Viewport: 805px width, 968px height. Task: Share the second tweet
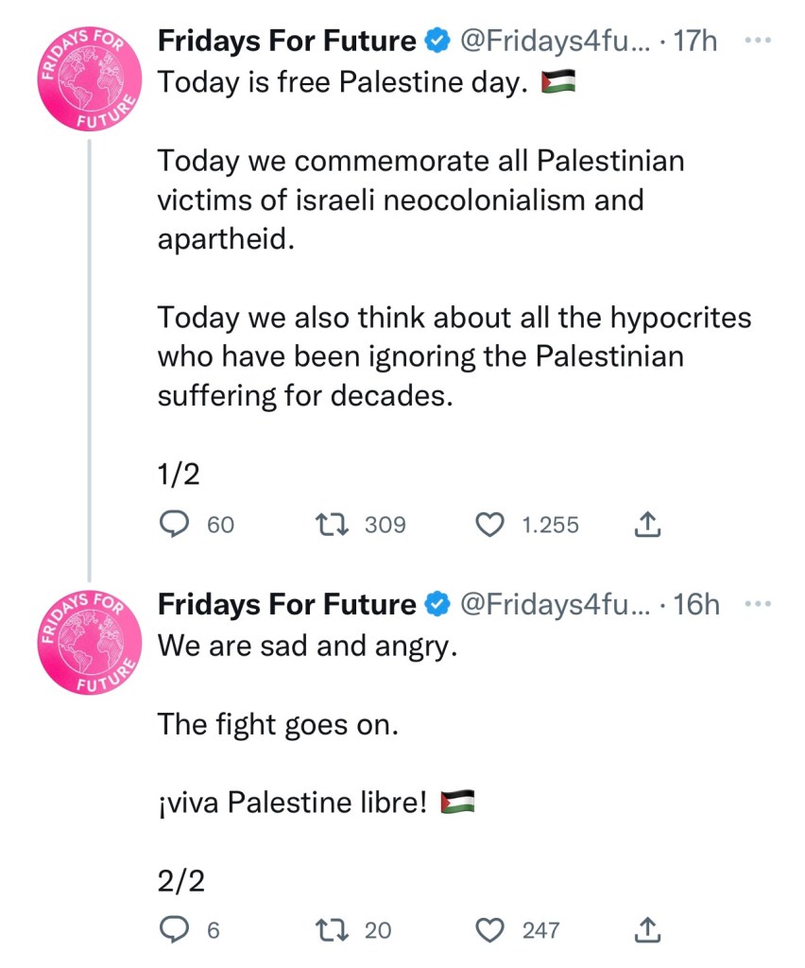coord(648,930)
